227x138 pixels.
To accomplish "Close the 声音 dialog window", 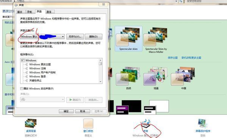I will pos(103,4).
